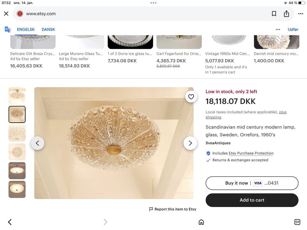Tap the flag icon to report this item

151,209
